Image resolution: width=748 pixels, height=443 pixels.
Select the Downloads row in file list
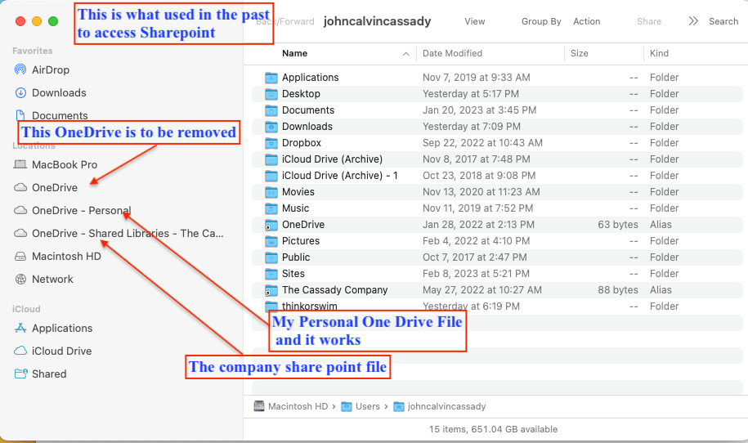click(x=497, y=127)
